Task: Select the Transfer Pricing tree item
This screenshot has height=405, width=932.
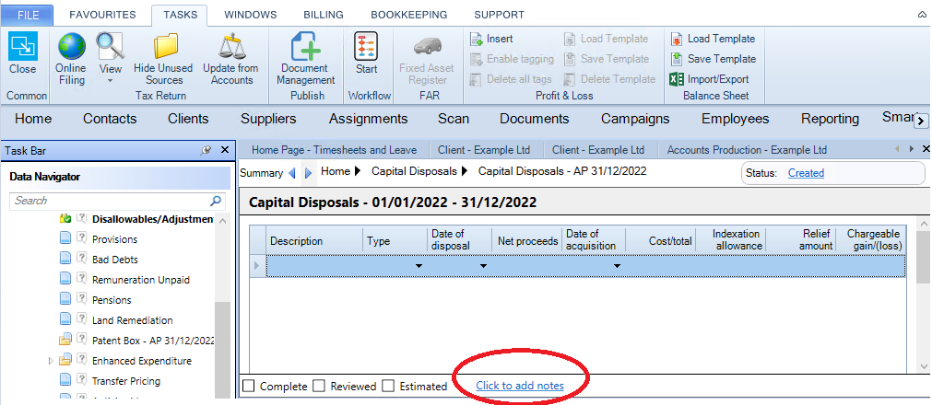Action: coord(126,381)
